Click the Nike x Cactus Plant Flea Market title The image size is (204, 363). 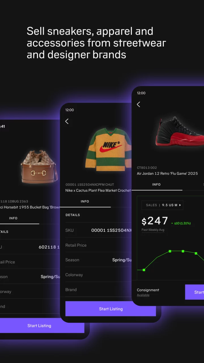click(x=98, y=191)
